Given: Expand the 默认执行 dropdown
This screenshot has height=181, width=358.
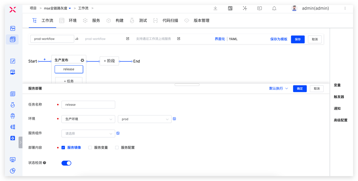Looking at the screenshot, I should 279,88.
